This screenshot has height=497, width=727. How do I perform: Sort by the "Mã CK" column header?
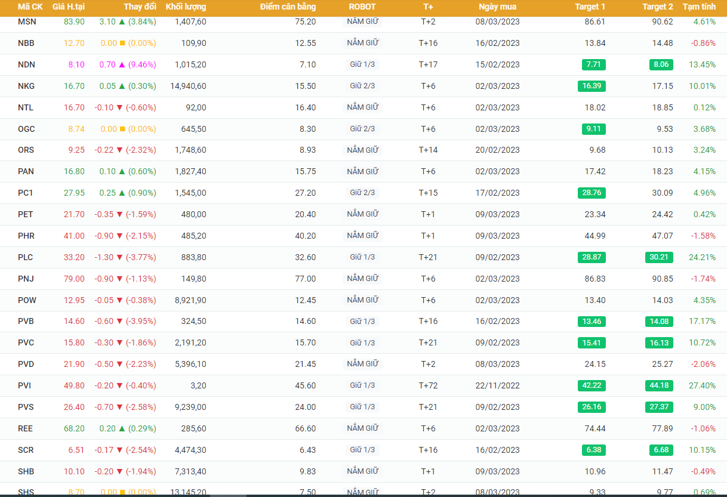pos(30,7)
